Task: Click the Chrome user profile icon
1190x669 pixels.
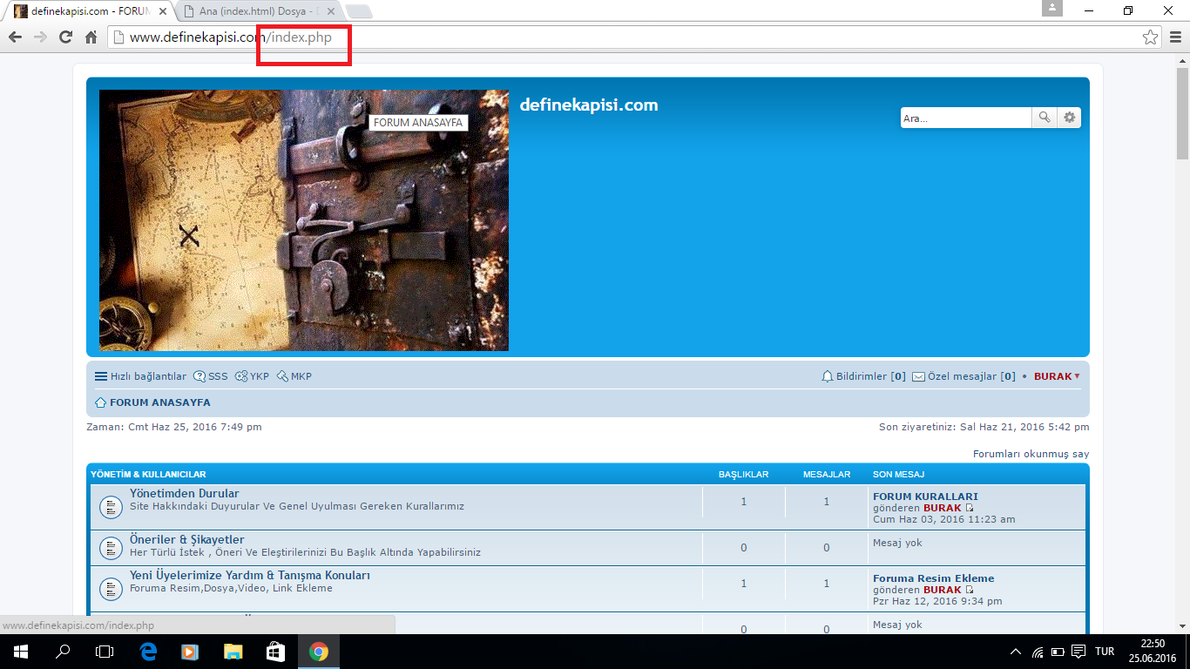Action: coord(1051,9)
